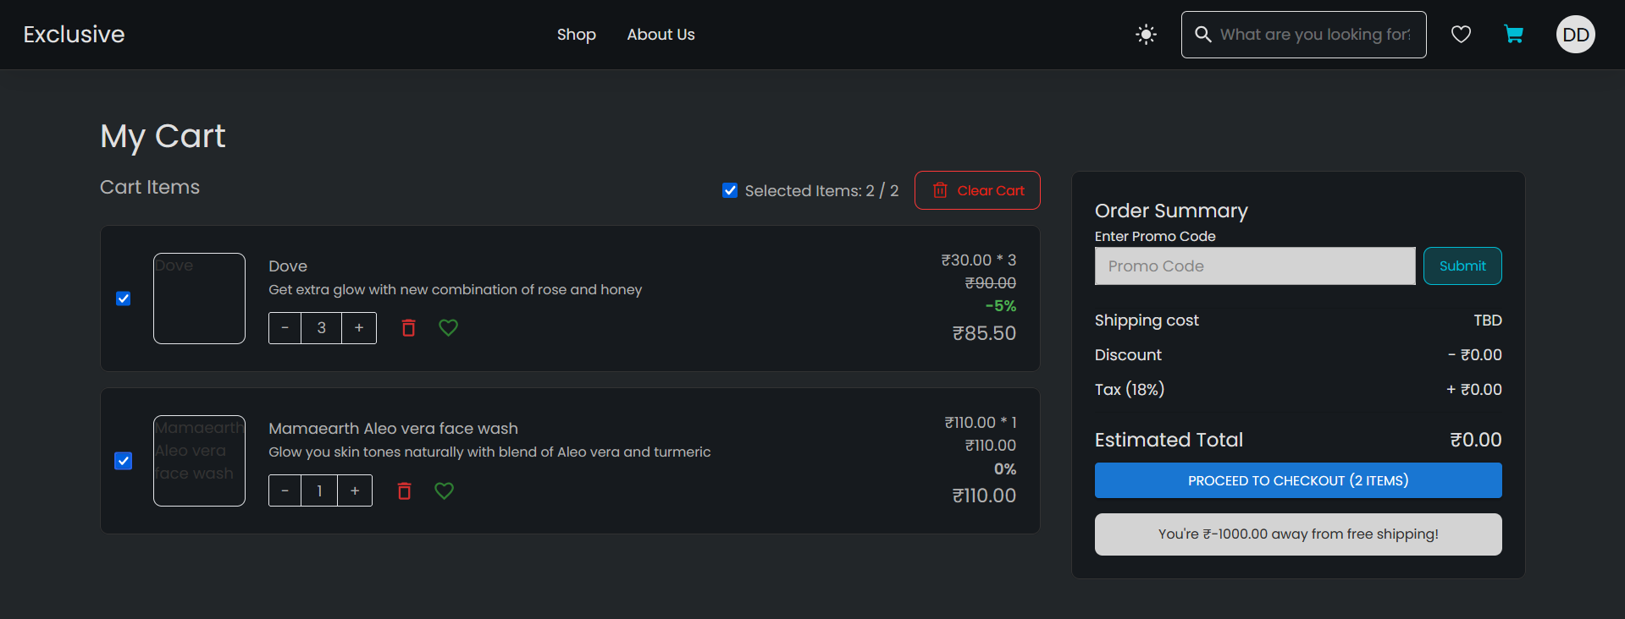
Task: Decrease Dove quantity with minus button
Action: tap(285, 328)
